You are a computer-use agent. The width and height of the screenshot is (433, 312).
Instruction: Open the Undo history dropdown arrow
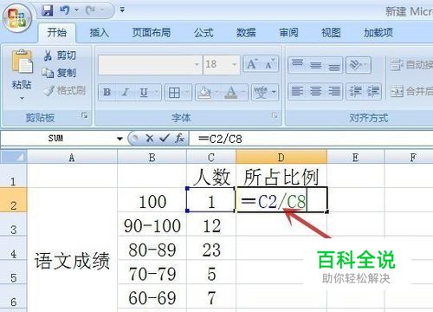pos(77,10)
